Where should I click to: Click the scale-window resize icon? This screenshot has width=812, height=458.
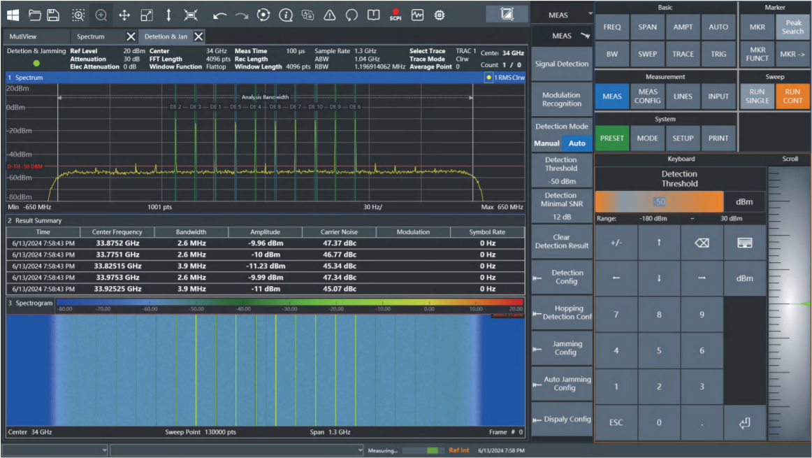point(147,15)
